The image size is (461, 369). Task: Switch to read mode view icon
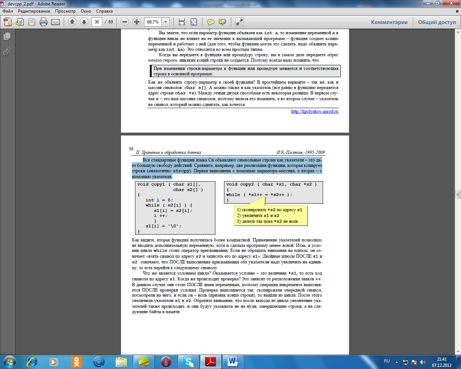(240, 22)
